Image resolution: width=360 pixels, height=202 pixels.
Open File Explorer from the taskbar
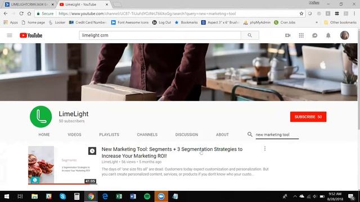click(x=35, y=196)
